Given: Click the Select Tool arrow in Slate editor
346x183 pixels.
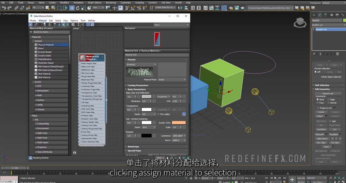Looking at the screenshot, I should point(31,25).
